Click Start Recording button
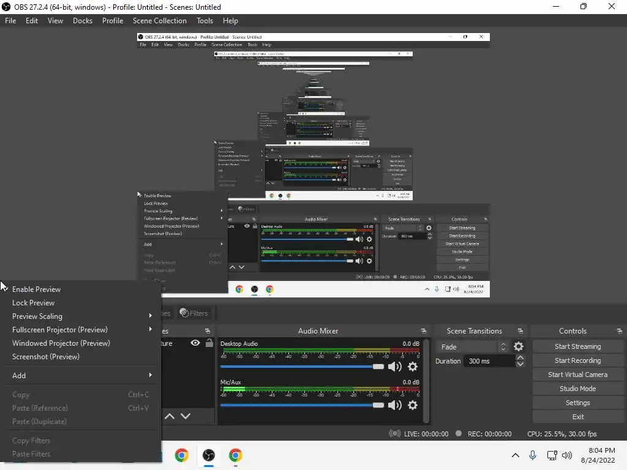The width and height of the screenshot is (627, 470). click(x=578, y=360)
